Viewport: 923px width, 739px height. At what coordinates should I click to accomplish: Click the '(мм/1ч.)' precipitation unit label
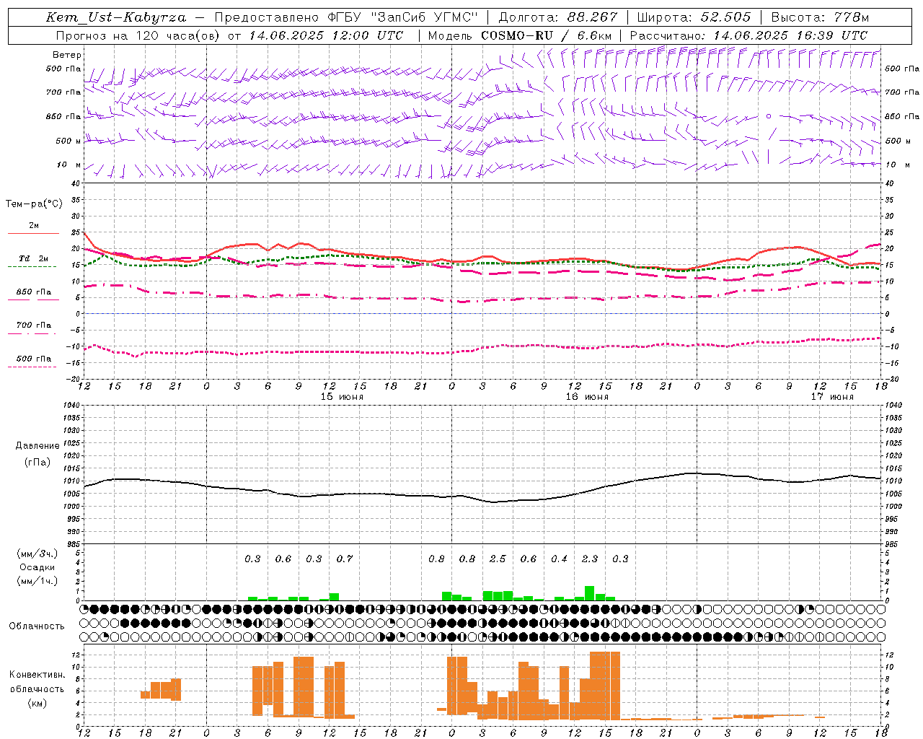(37, 581)
